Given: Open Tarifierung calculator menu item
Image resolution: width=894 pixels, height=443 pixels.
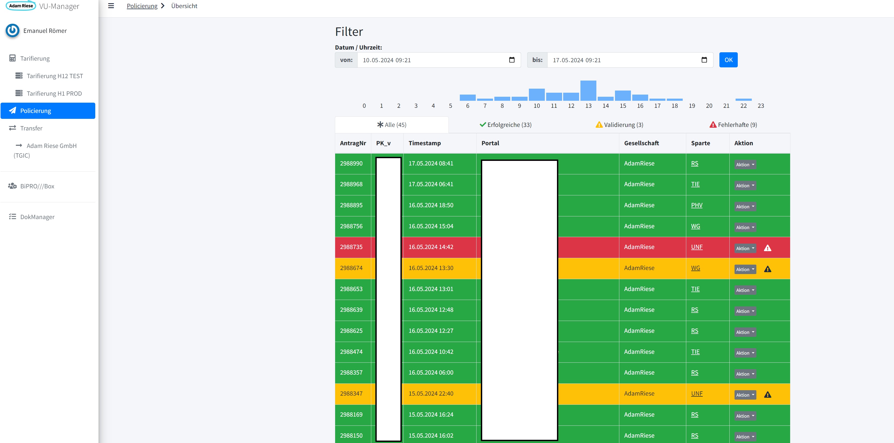Looking at the screenshot, I should coord(35,58).
